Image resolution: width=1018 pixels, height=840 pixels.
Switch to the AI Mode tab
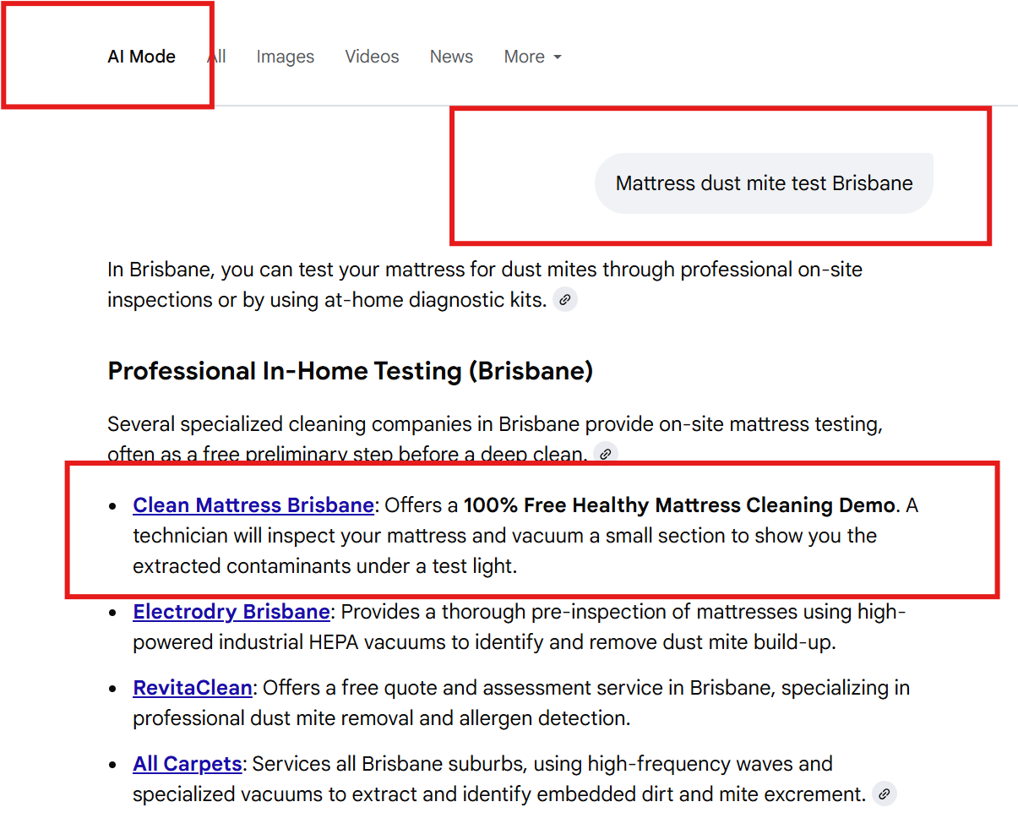point(141,57)
